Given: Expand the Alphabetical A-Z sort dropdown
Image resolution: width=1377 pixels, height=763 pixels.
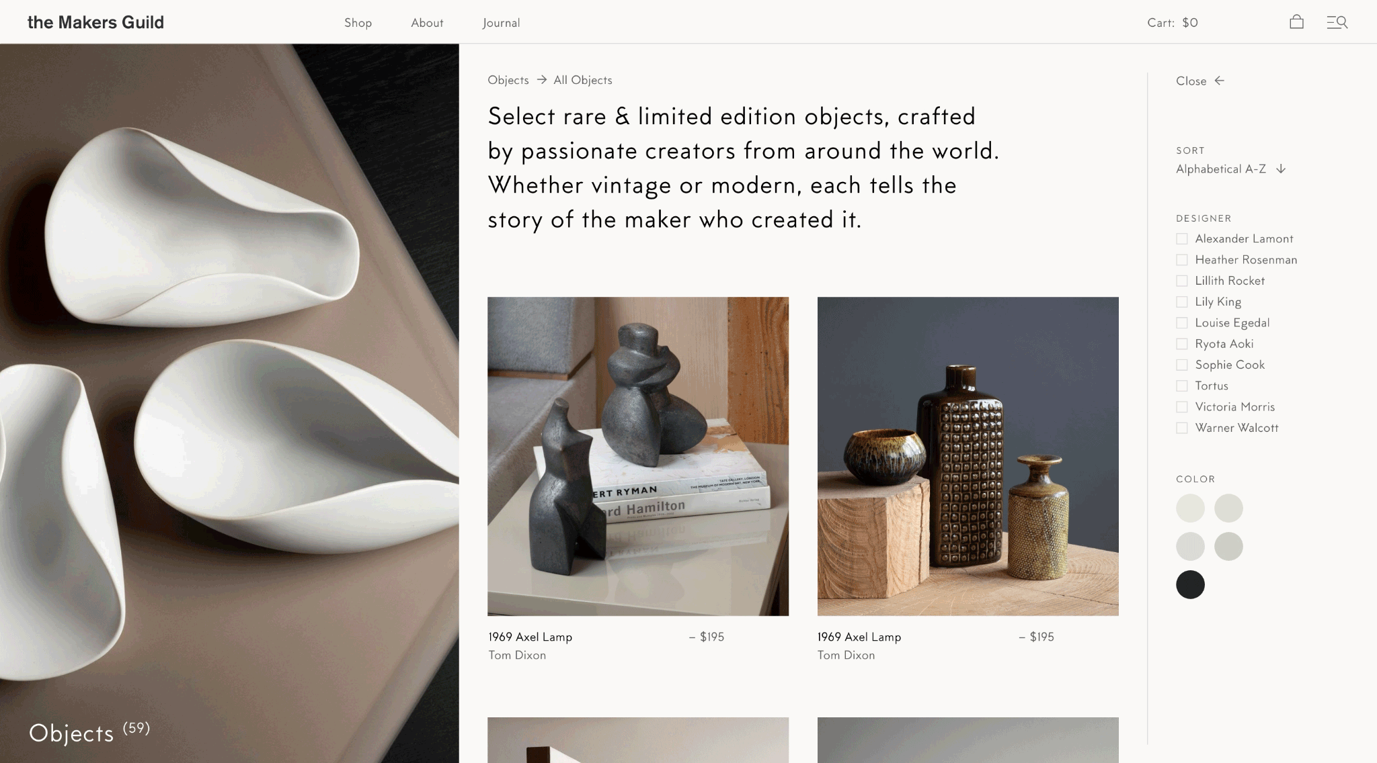Looking at the screenshot, I should pos(1230,169).
